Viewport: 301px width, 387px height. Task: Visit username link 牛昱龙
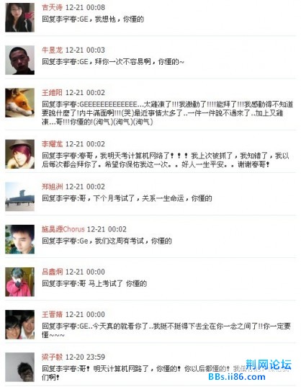click(x=52, y=50)
